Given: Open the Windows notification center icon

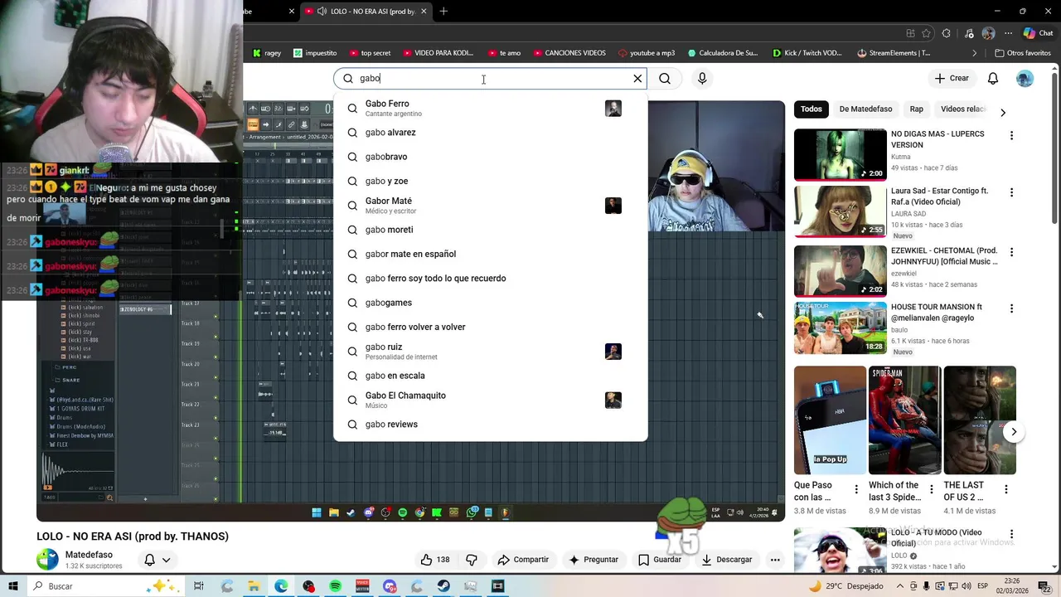Looking at the screenshot, I should click(x=1045, y=586).
